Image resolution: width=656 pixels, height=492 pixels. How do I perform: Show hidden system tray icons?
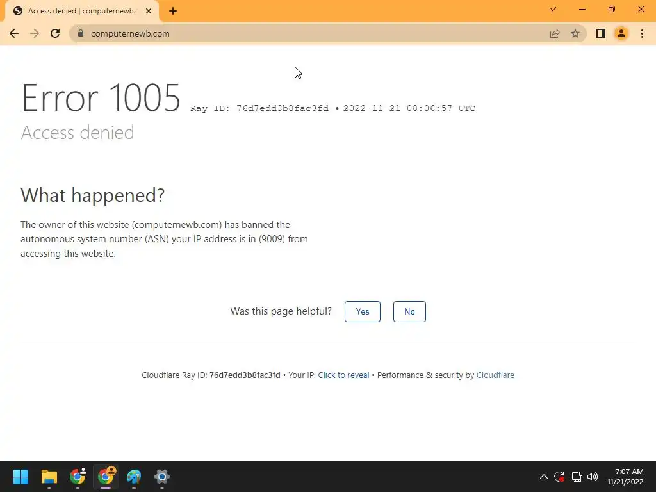click(543, 477)
